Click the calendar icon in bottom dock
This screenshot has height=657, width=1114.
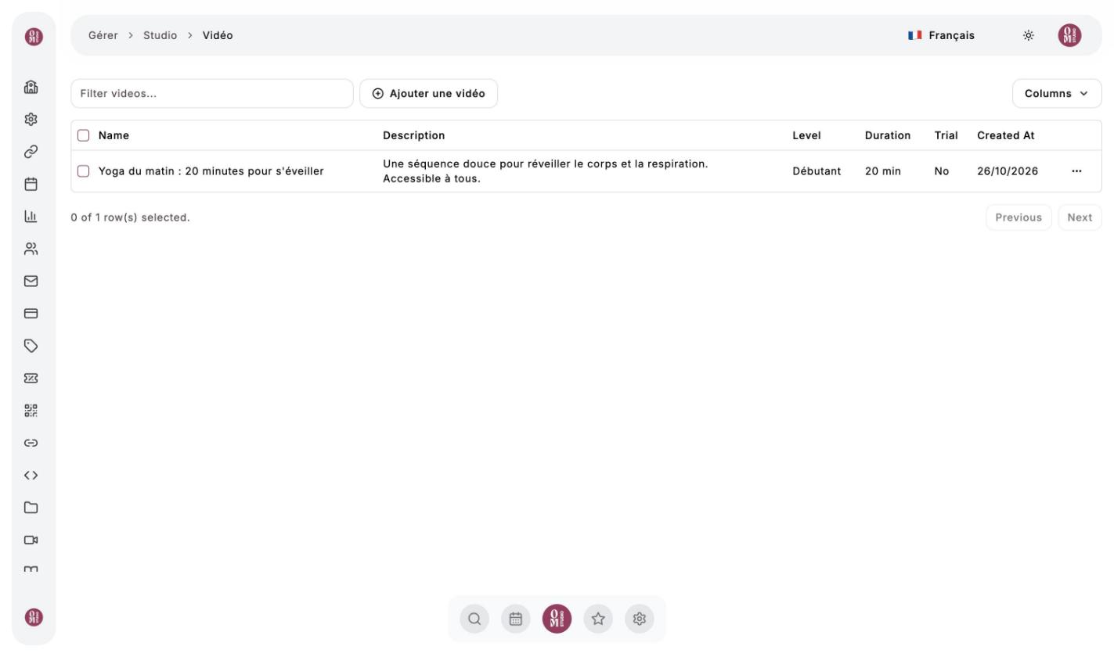coord(516,619)
